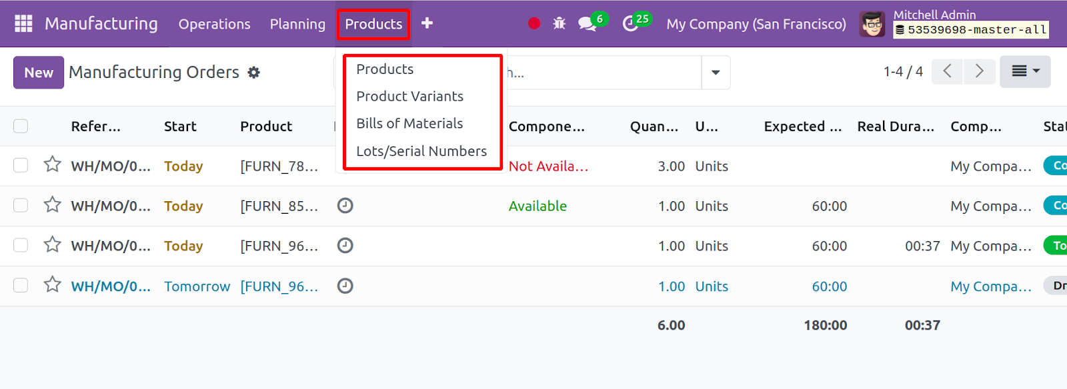
Task: Check the checkbox for the first order row
Action: 21,165
